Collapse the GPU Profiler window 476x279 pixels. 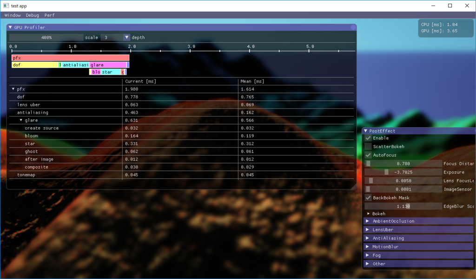tap(10, 27)
